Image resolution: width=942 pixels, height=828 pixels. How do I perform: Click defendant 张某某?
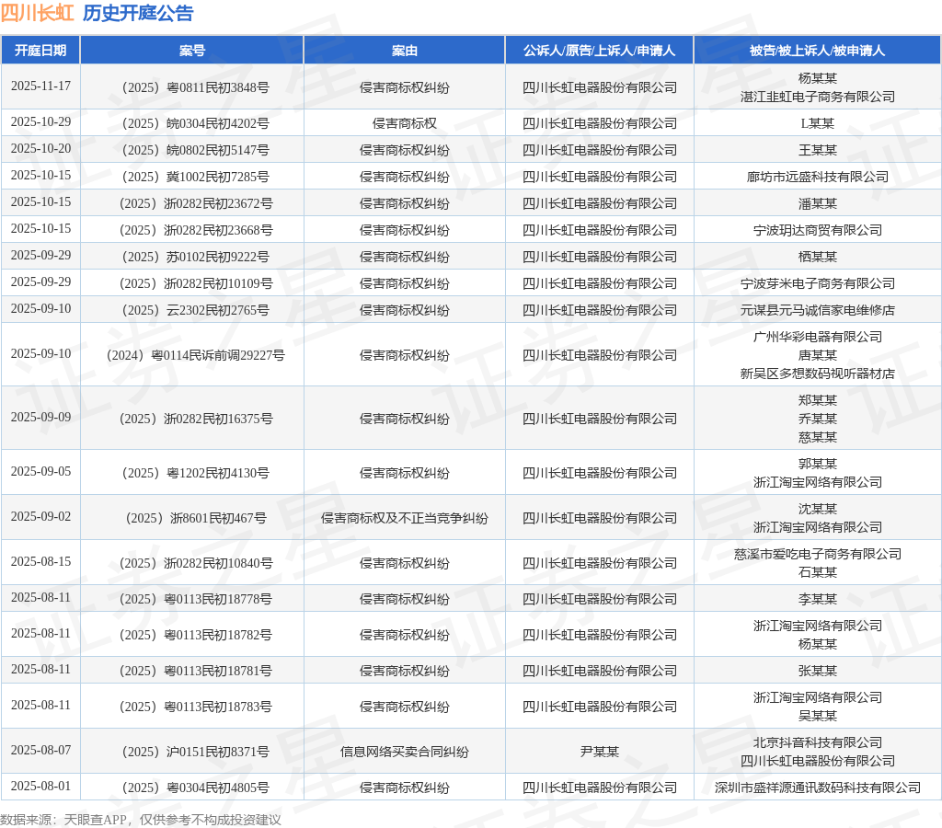coord(818,671)
